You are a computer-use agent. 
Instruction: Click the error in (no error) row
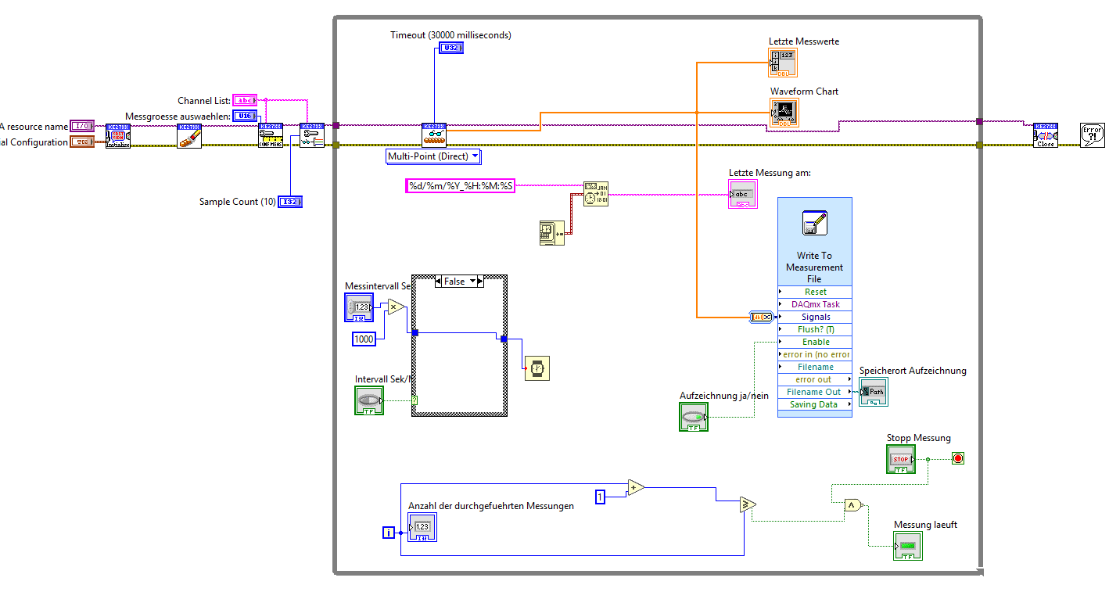815,354
